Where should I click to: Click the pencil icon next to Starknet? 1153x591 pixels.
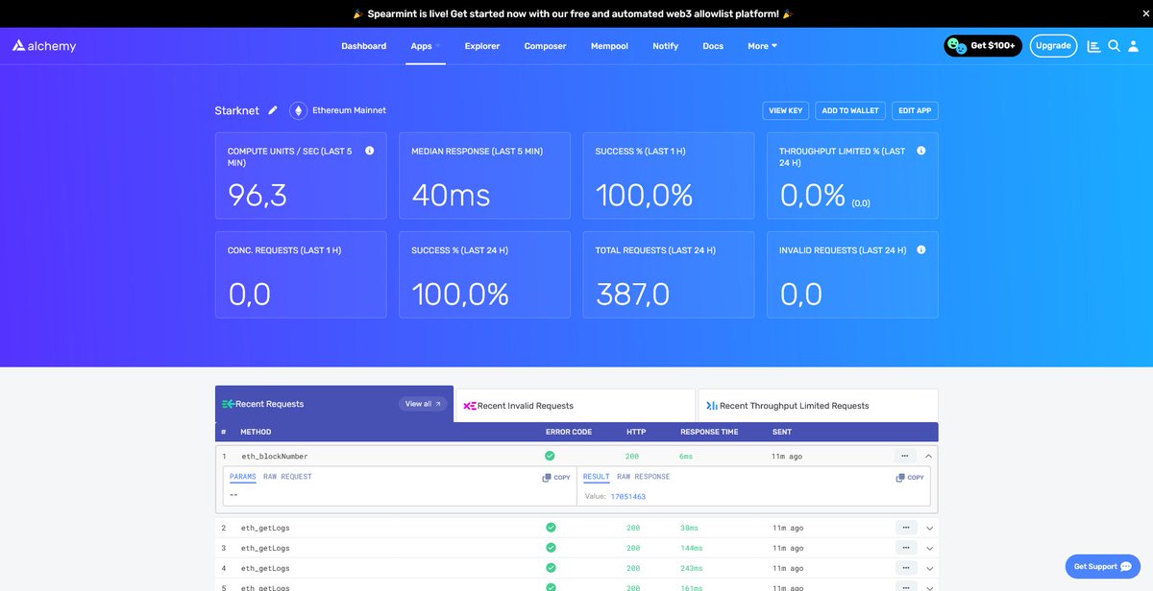click(x=273, y=110)
